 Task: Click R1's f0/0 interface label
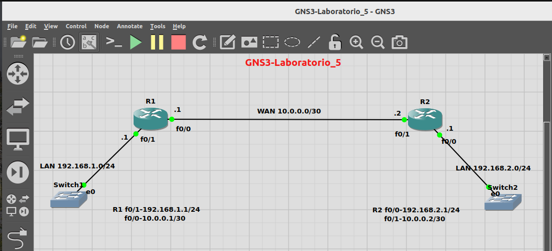[183, 129]
